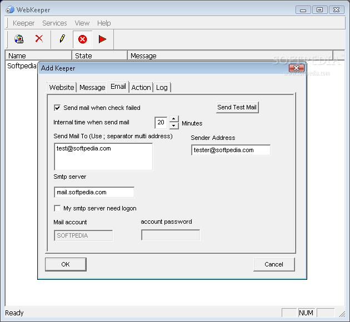Viewport: 350px width, 322px height.
Task: Click the Send Mail To address box
Action: (103, 157)
